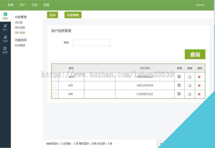Open the 配置 gear sidebar icon
This screenshot has height=148, width=215.
point(5,50)
